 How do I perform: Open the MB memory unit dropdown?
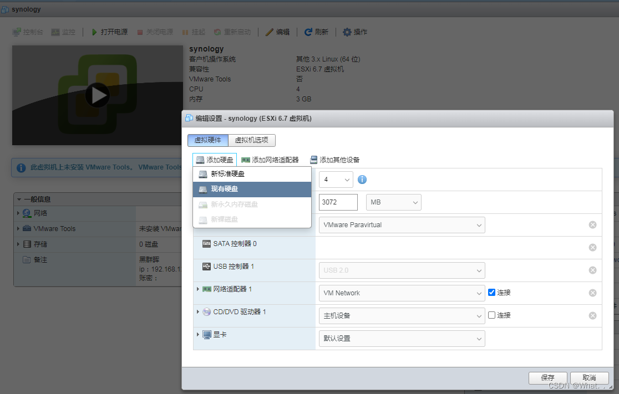click(394, 202)
